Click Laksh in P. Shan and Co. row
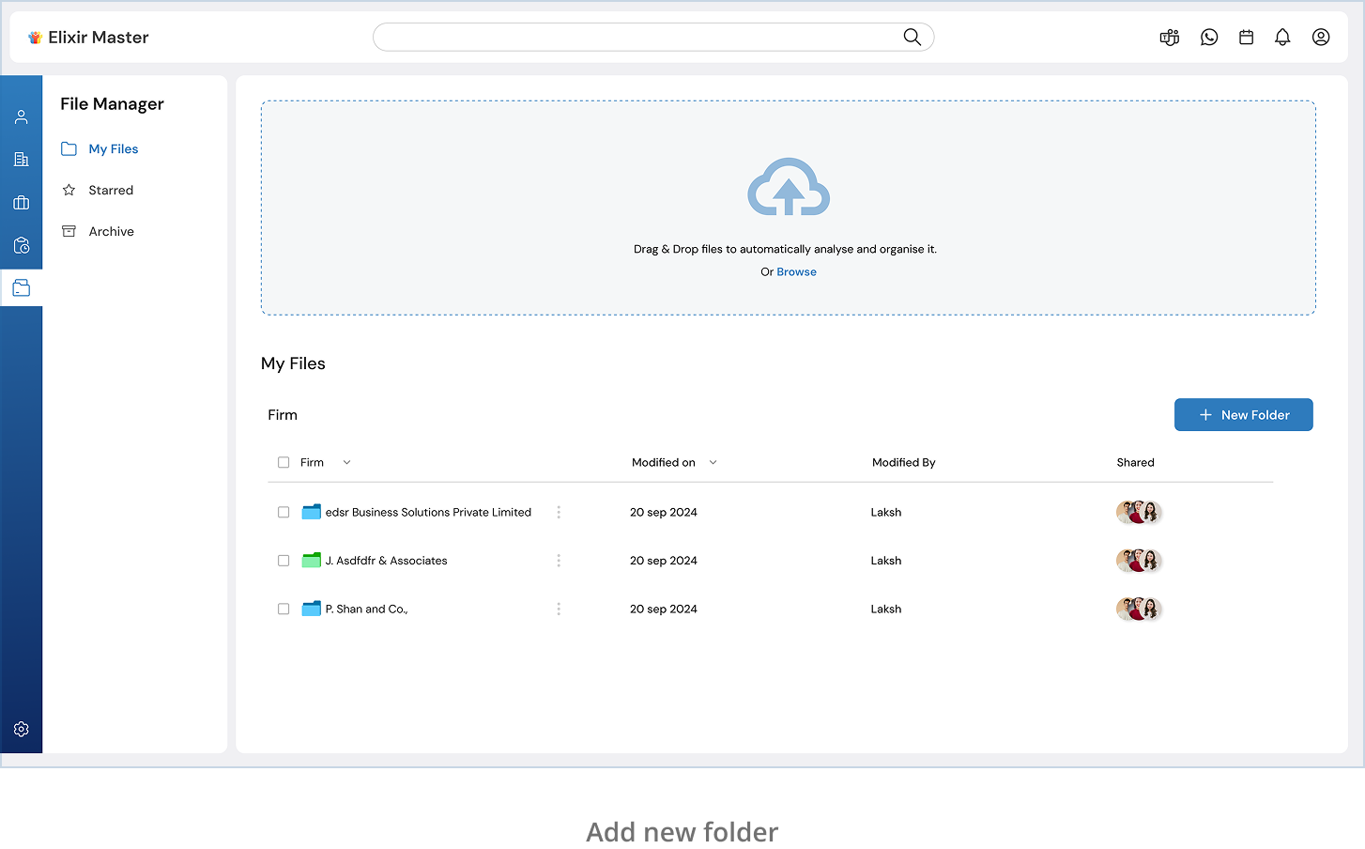Screen dimensions: 1365x849 click(885, 610)
